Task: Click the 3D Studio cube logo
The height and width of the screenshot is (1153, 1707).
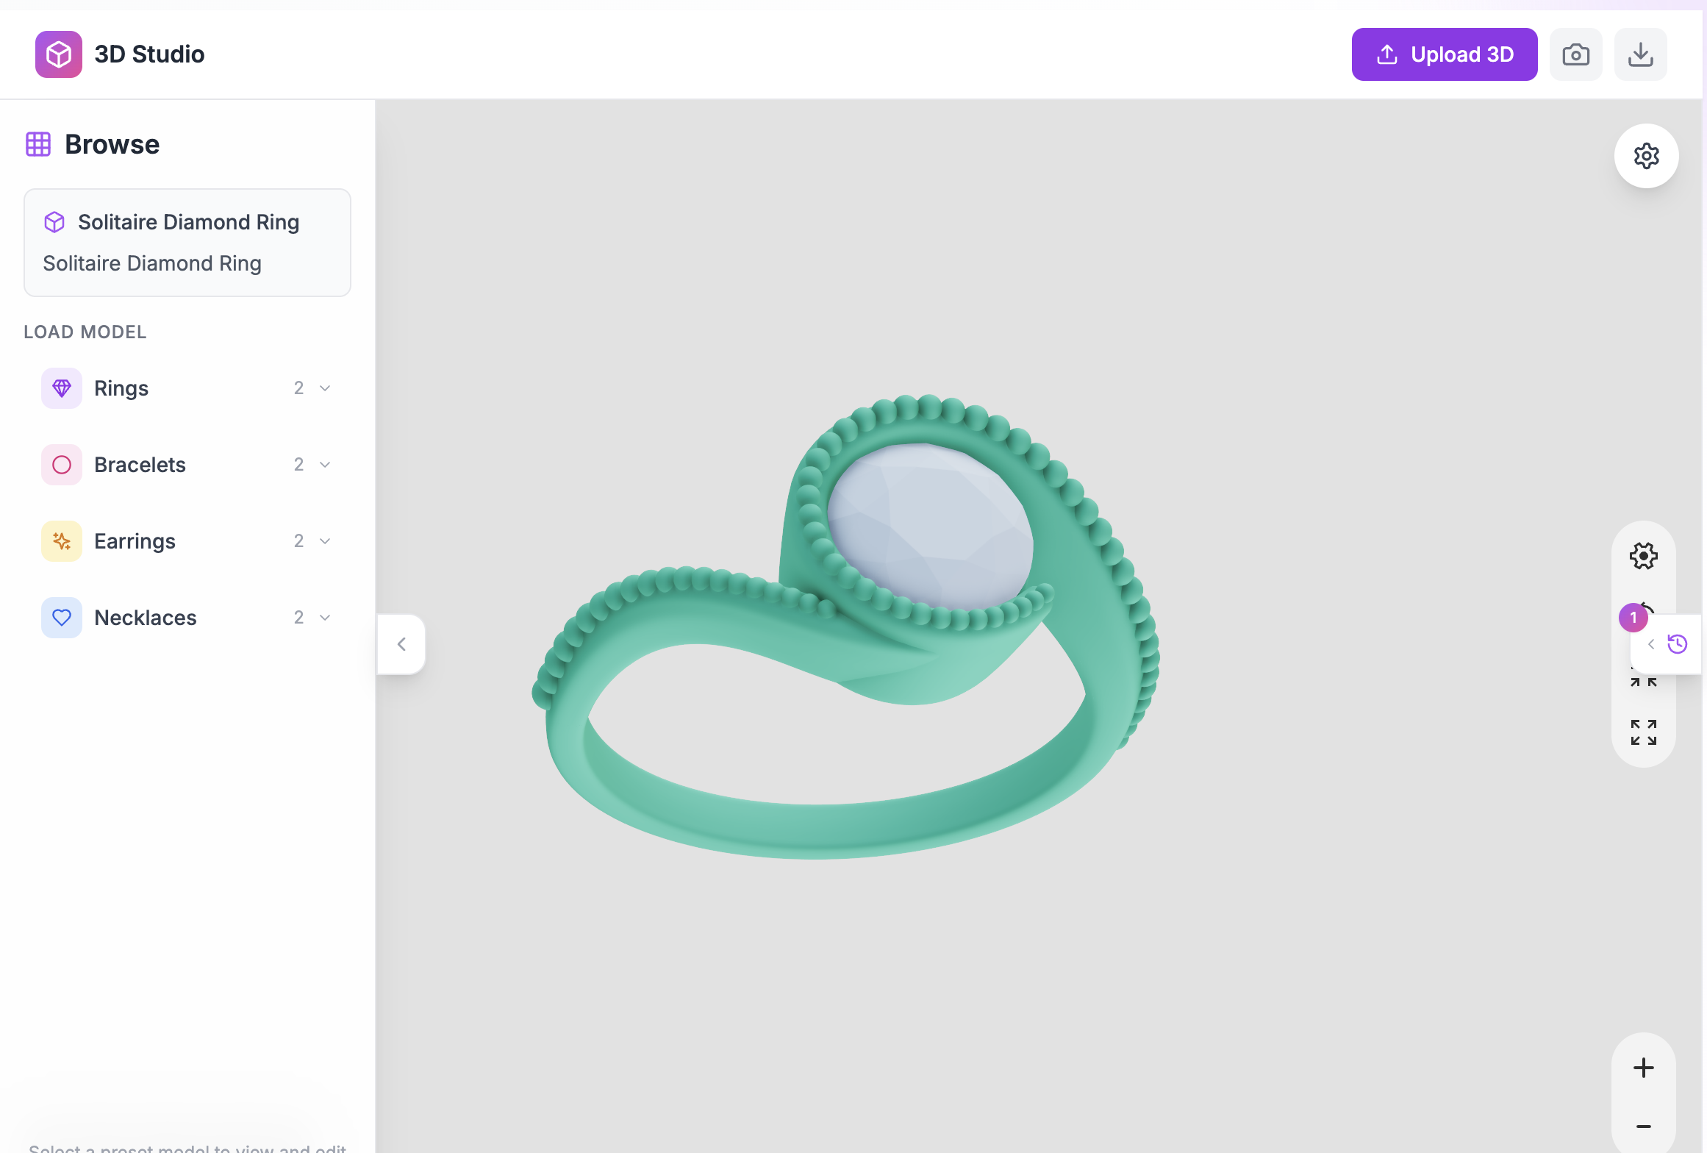Action: point(59,54)
